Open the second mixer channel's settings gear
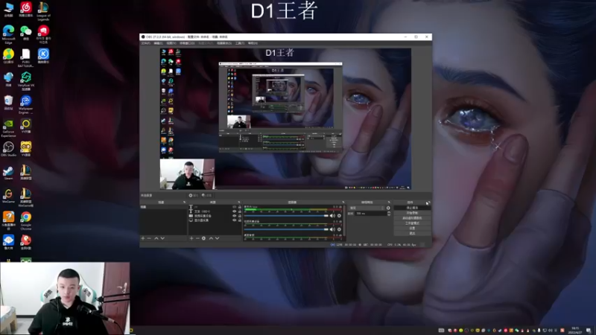Viewport: 596px width, 335px height. (339, 229)
